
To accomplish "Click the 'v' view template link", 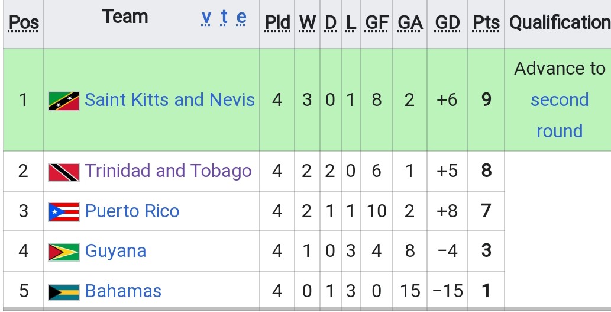I will [206, 18].
